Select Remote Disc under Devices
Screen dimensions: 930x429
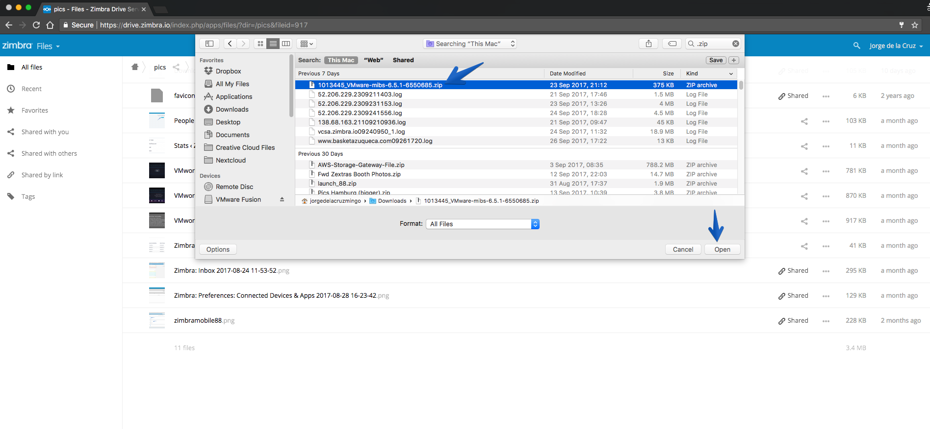(234, 187)
